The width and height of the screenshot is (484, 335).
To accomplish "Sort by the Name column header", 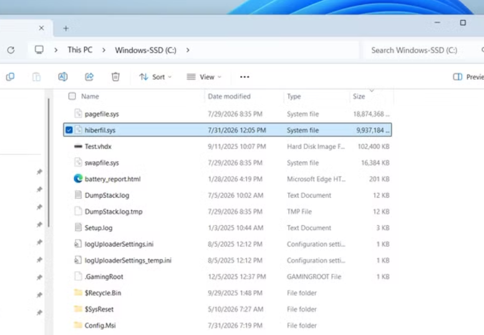I will tap(90, 96).
